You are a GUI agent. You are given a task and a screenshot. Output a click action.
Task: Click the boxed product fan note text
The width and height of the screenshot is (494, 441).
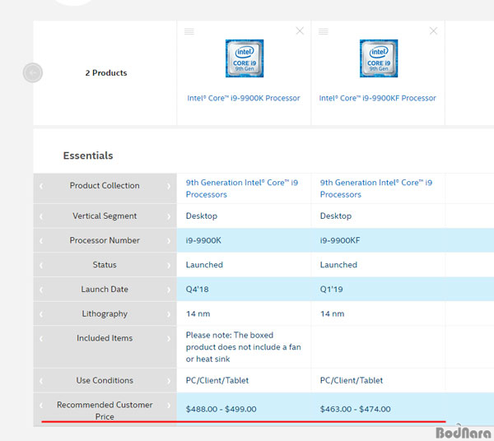pyautogui.click(x=243, y=347)
